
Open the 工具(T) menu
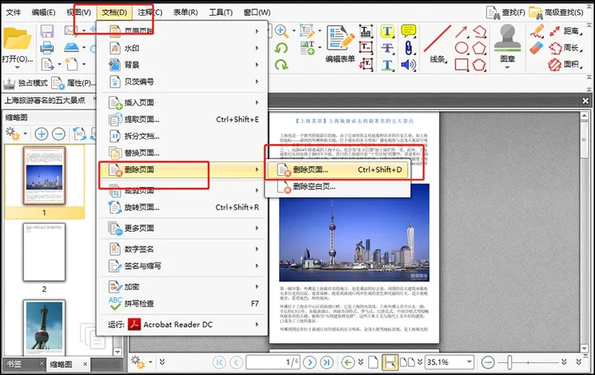coord(220,12)
